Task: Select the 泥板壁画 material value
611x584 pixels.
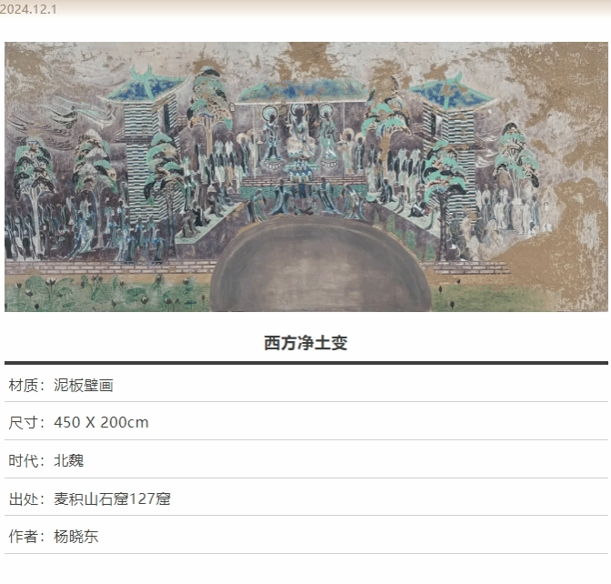Action: (x=84, y=386)
